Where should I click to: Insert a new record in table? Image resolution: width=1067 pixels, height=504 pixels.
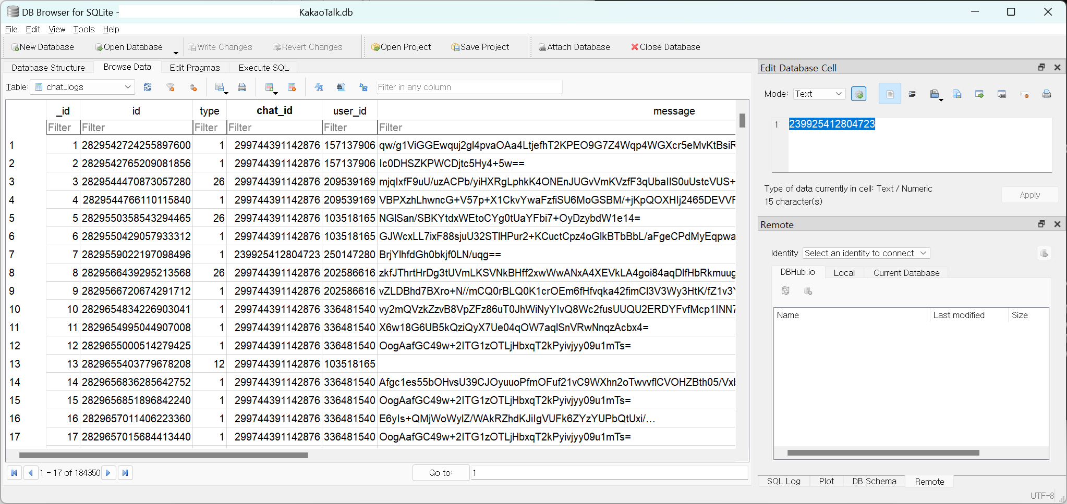point(269,87)
